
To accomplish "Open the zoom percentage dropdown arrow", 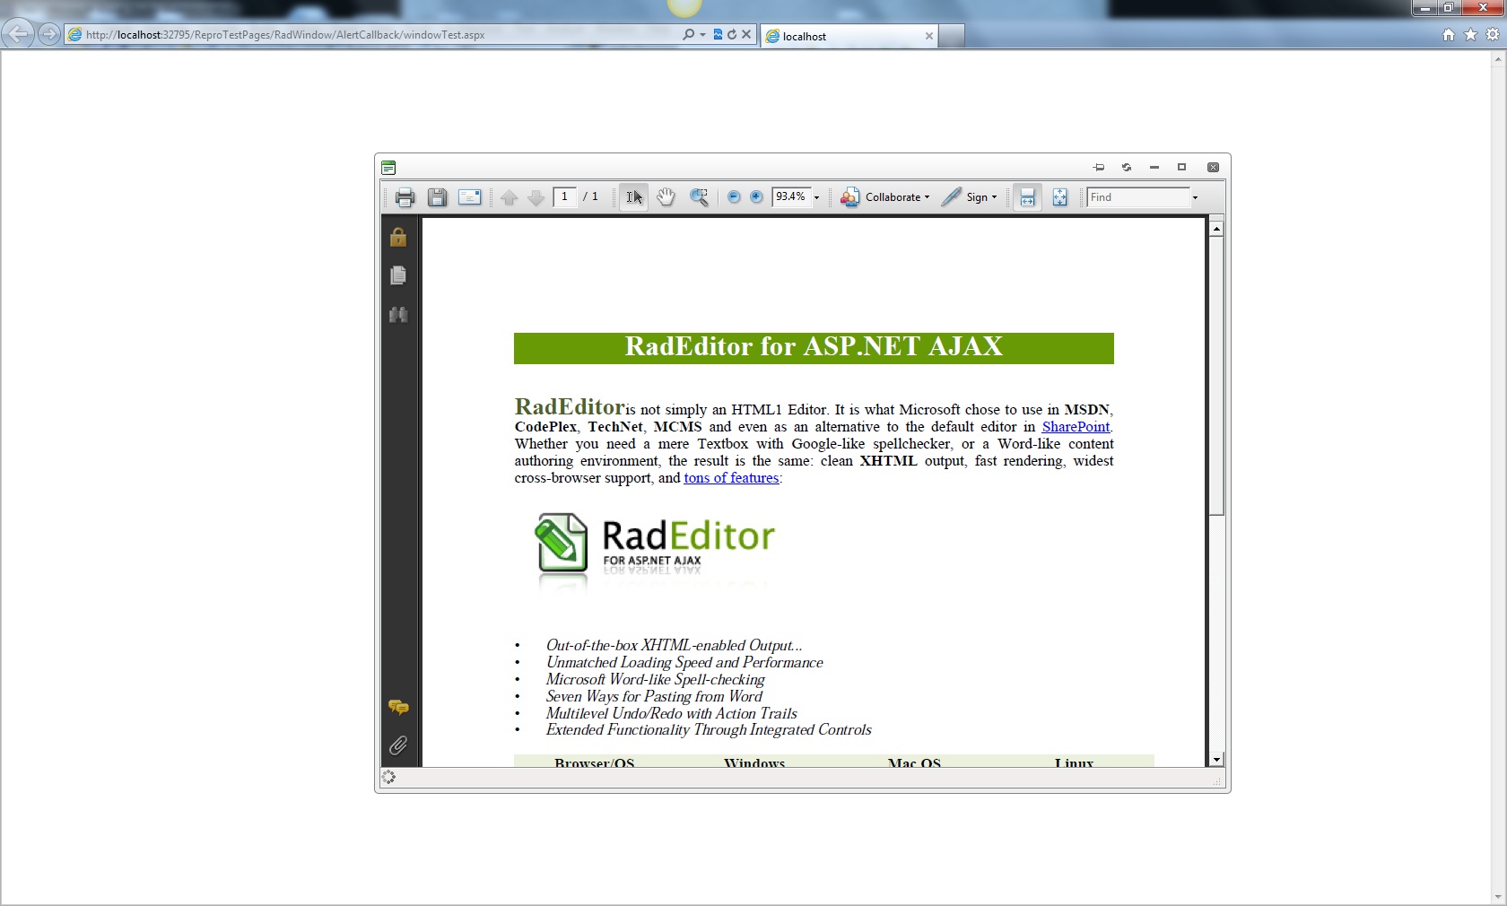I will tap(816, 197).
